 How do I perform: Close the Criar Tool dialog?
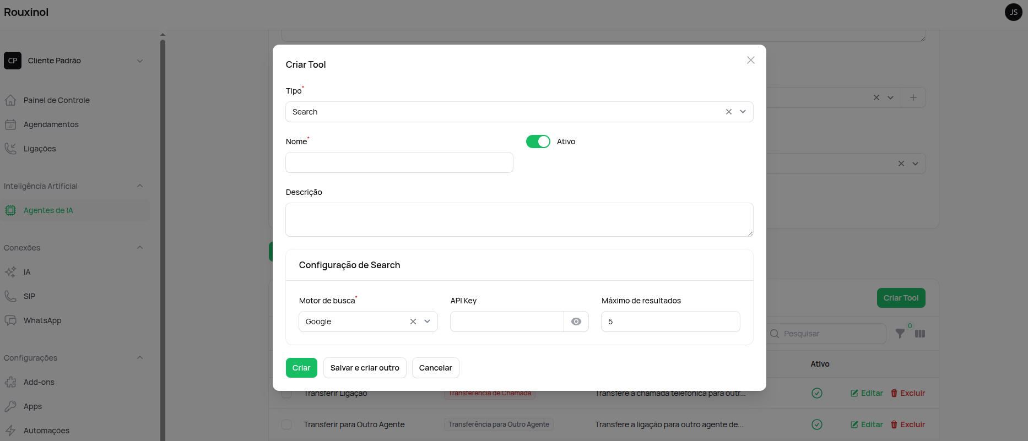750,60
